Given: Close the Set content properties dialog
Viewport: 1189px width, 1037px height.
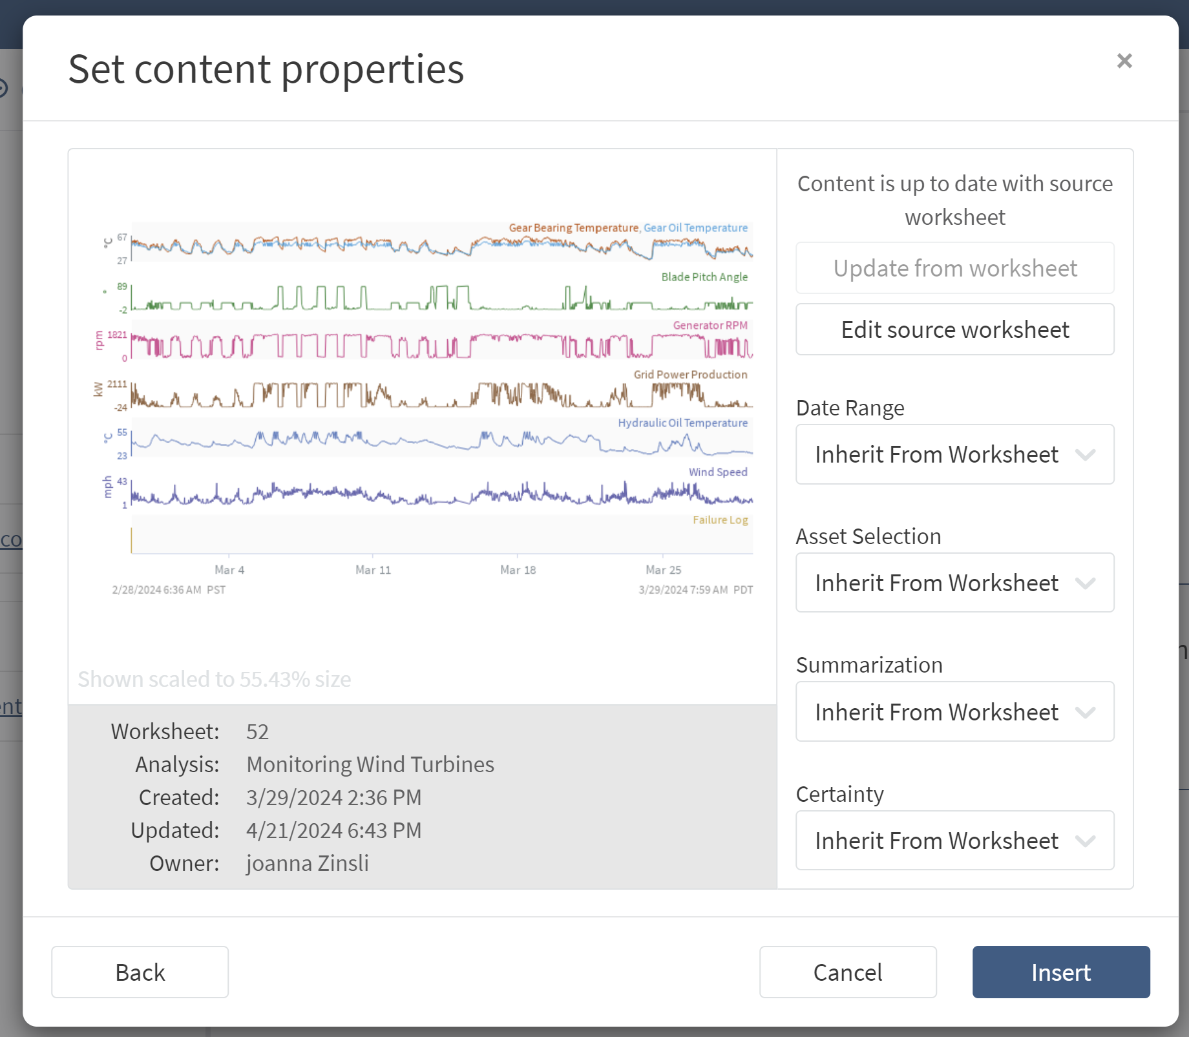Looking at the screenshot, I should point(1124,61).
